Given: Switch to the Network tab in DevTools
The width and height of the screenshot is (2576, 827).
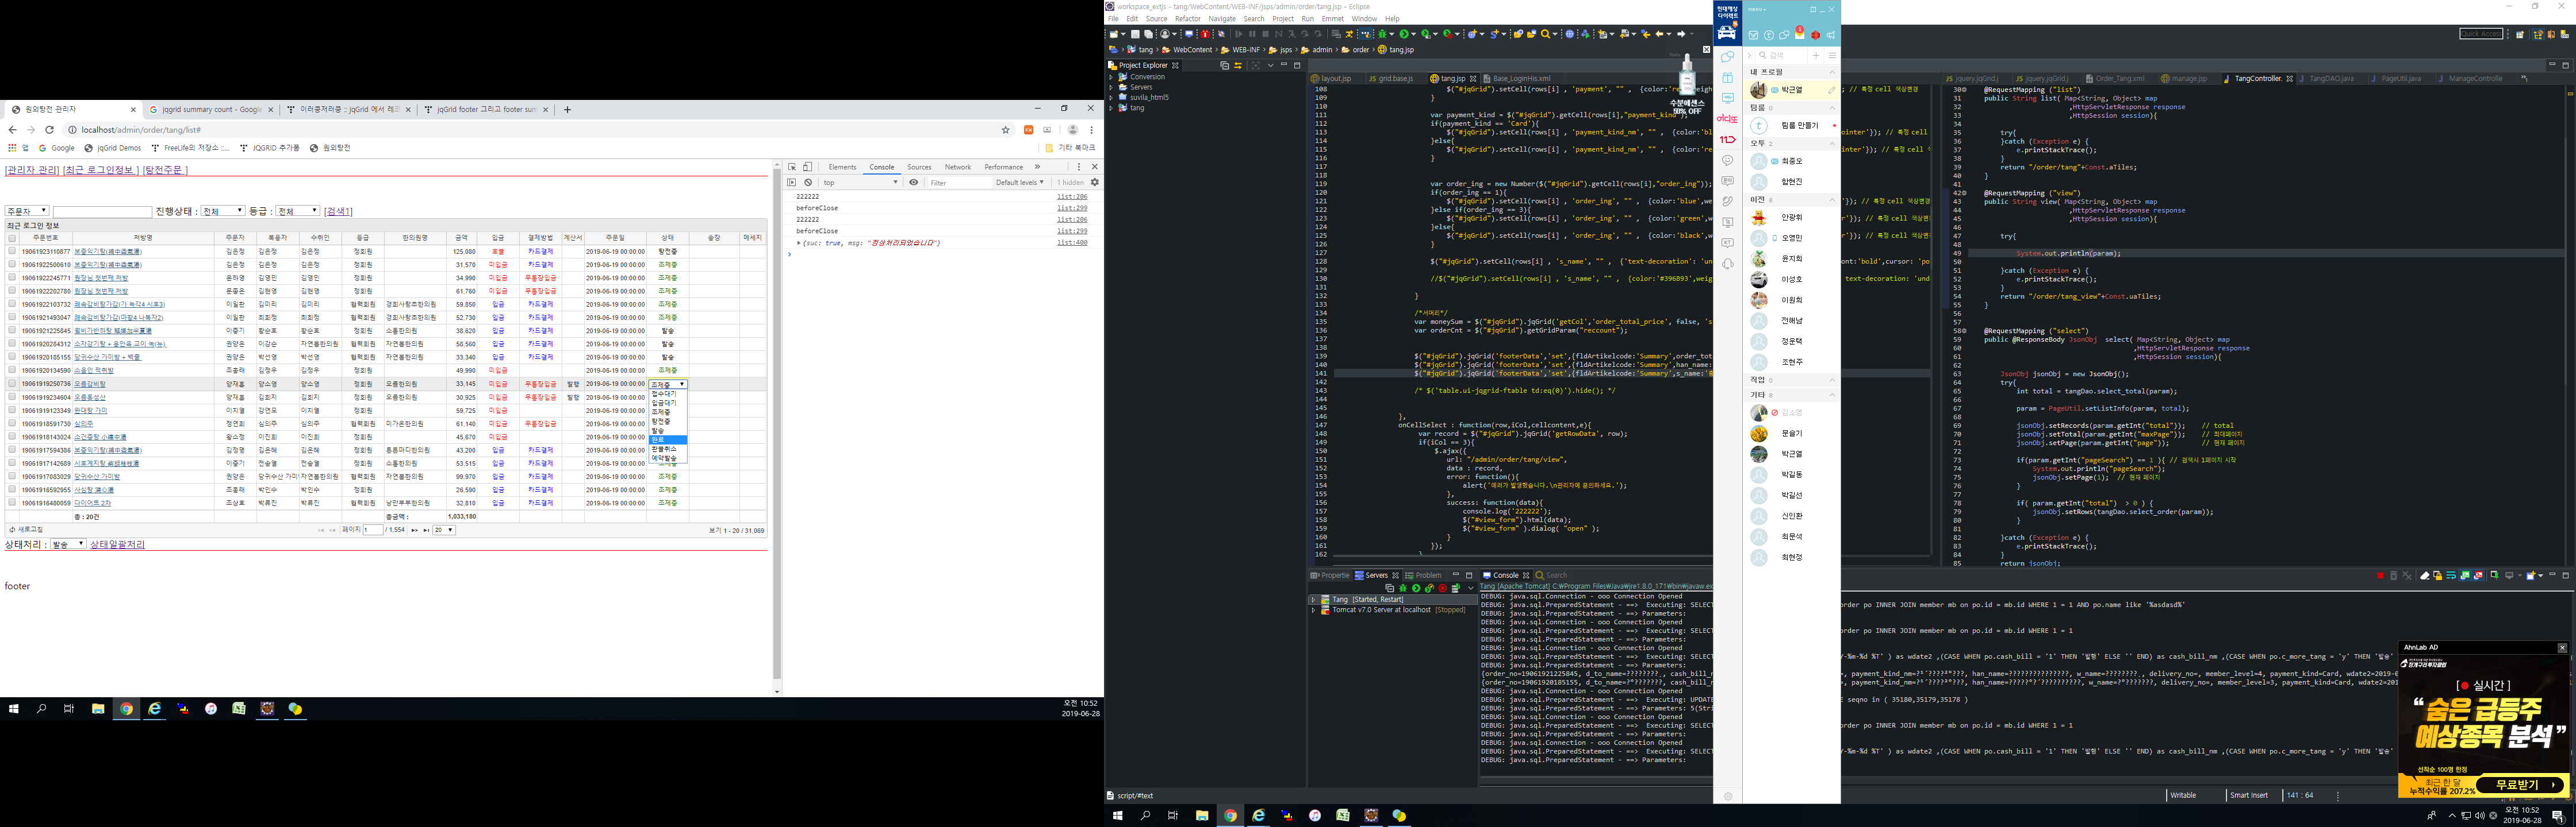Looking at the screenshot, I should pyautogui.click(x=957, y=167).
